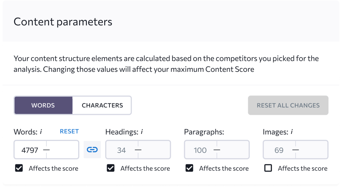Image resolution: width=342 pixels, height=189 pixels.
Task: Click the dash inside the Headings field
Action: click(x=138, y=150)
